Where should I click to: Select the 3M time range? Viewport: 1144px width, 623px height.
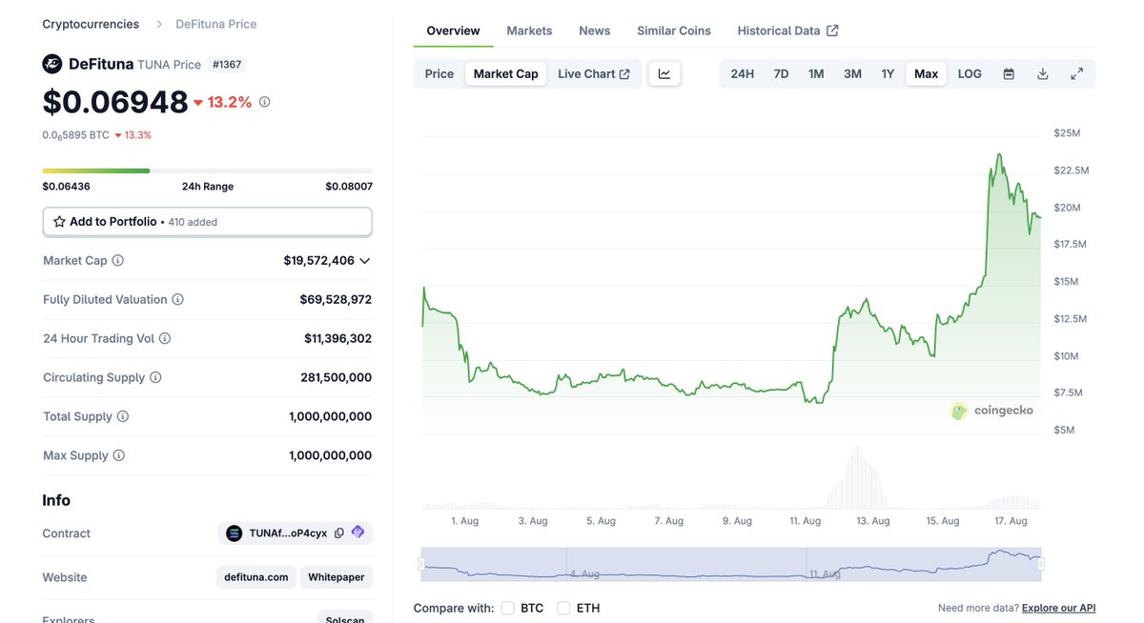tap(852, 73)
